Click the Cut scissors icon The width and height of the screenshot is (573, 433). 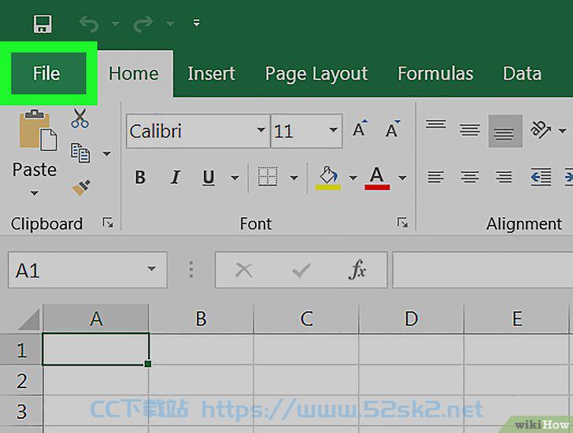(79, 118)
